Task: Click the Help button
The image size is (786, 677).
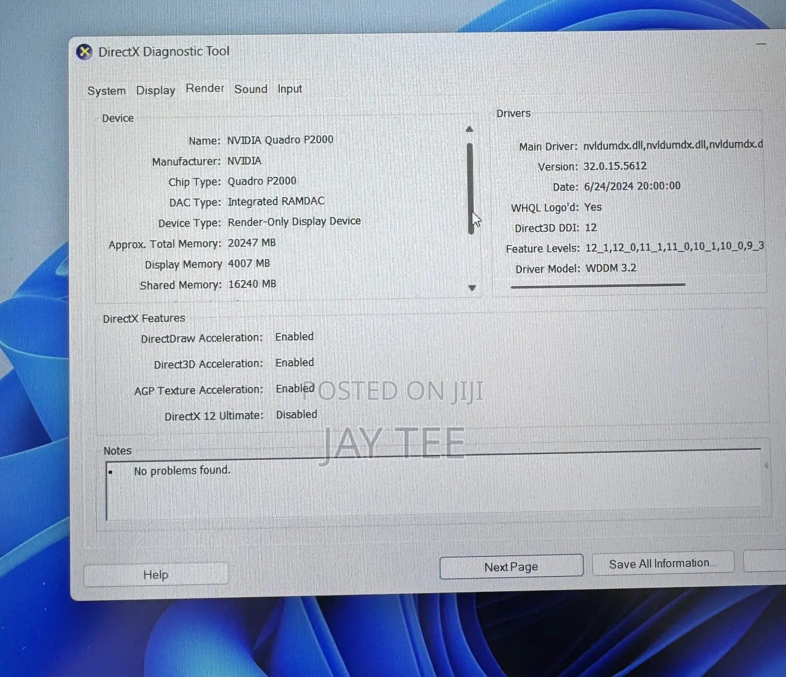Action: (156, 574)
